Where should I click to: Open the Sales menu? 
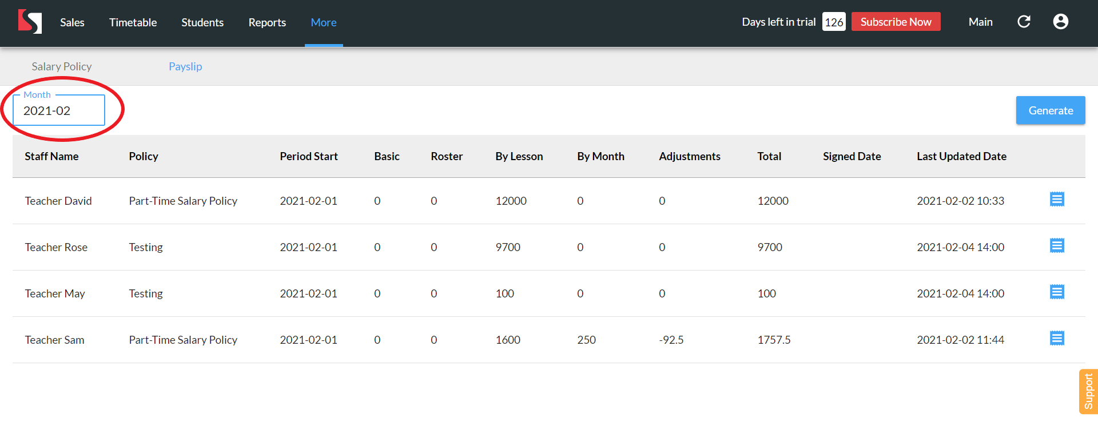pyautogui.click(x=72, y=22)
